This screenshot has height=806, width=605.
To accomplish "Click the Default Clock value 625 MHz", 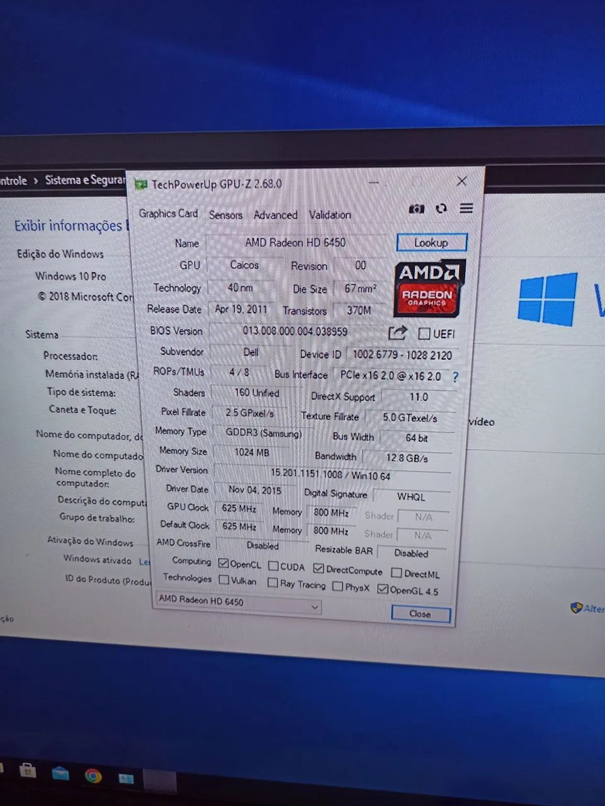I will pos(239,526).
